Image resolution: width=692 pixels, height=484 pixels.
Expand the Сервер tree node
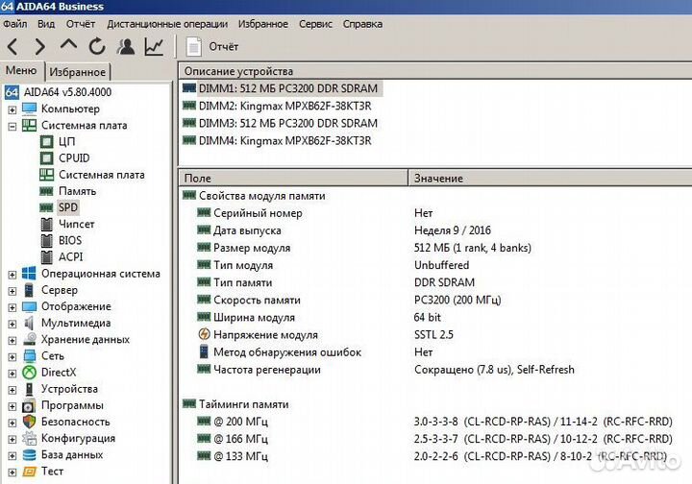[x=12, y=291]
